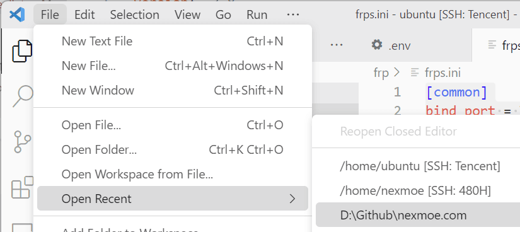Open the Explorer view in activity bar
This screenshot has height=232, width=520.
22,51
